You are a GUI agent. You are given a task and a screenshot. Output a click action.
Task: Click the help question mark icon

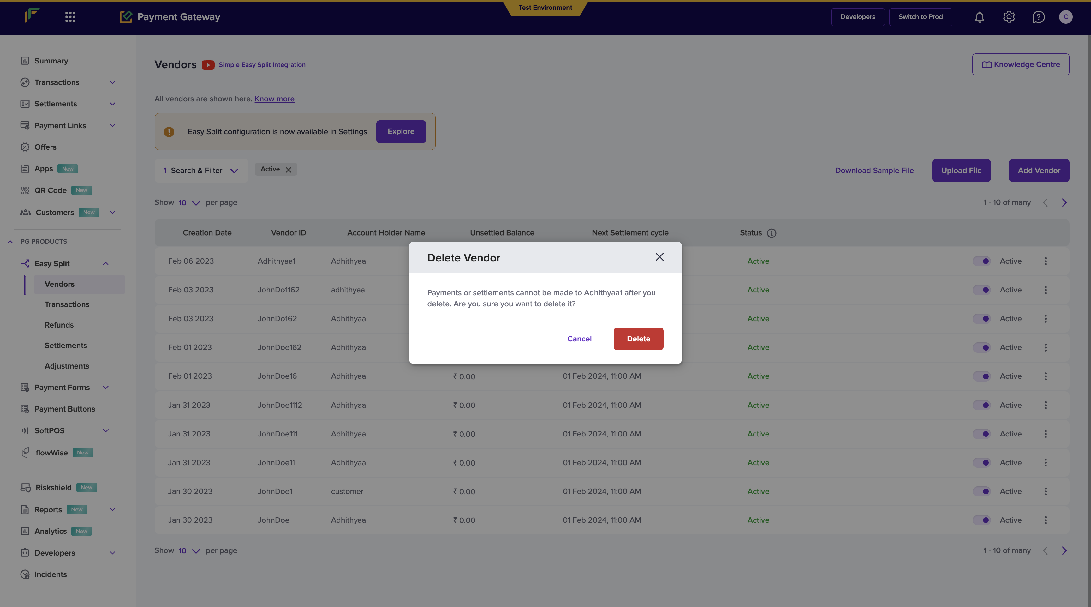click(x=1039, y=17)
